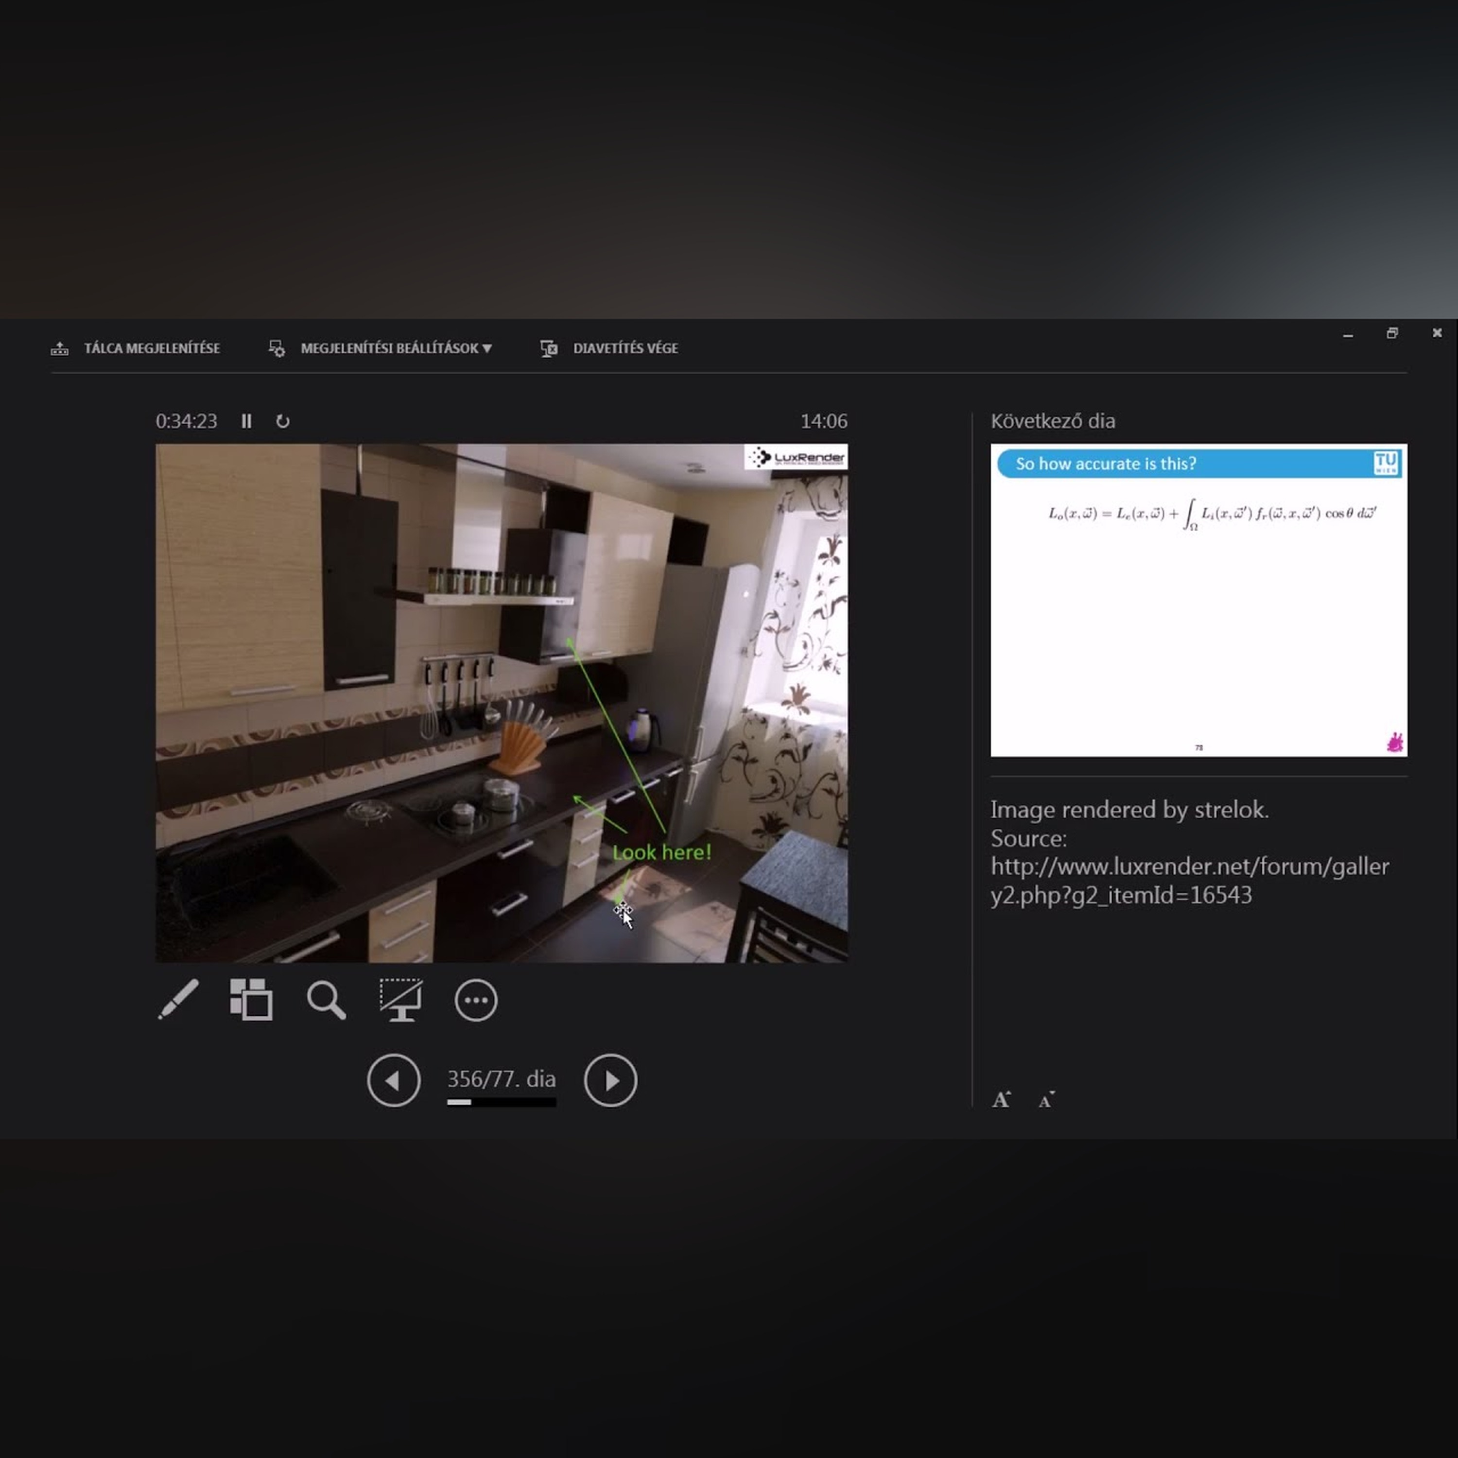Click the Következő dia label
Screen dimensions: 1458x1458
[x=1053, y=421]
